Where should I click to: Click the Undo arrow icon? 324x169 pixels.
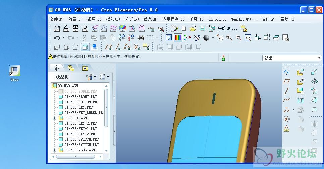click(x=57, y=38)
